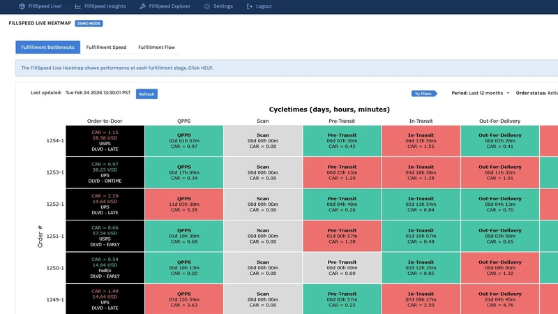Viewport: 558px width, 314px height.
Task: Open the Period Last 12 months dropdown
Action: pyautogui.click(x=481, y=93)
